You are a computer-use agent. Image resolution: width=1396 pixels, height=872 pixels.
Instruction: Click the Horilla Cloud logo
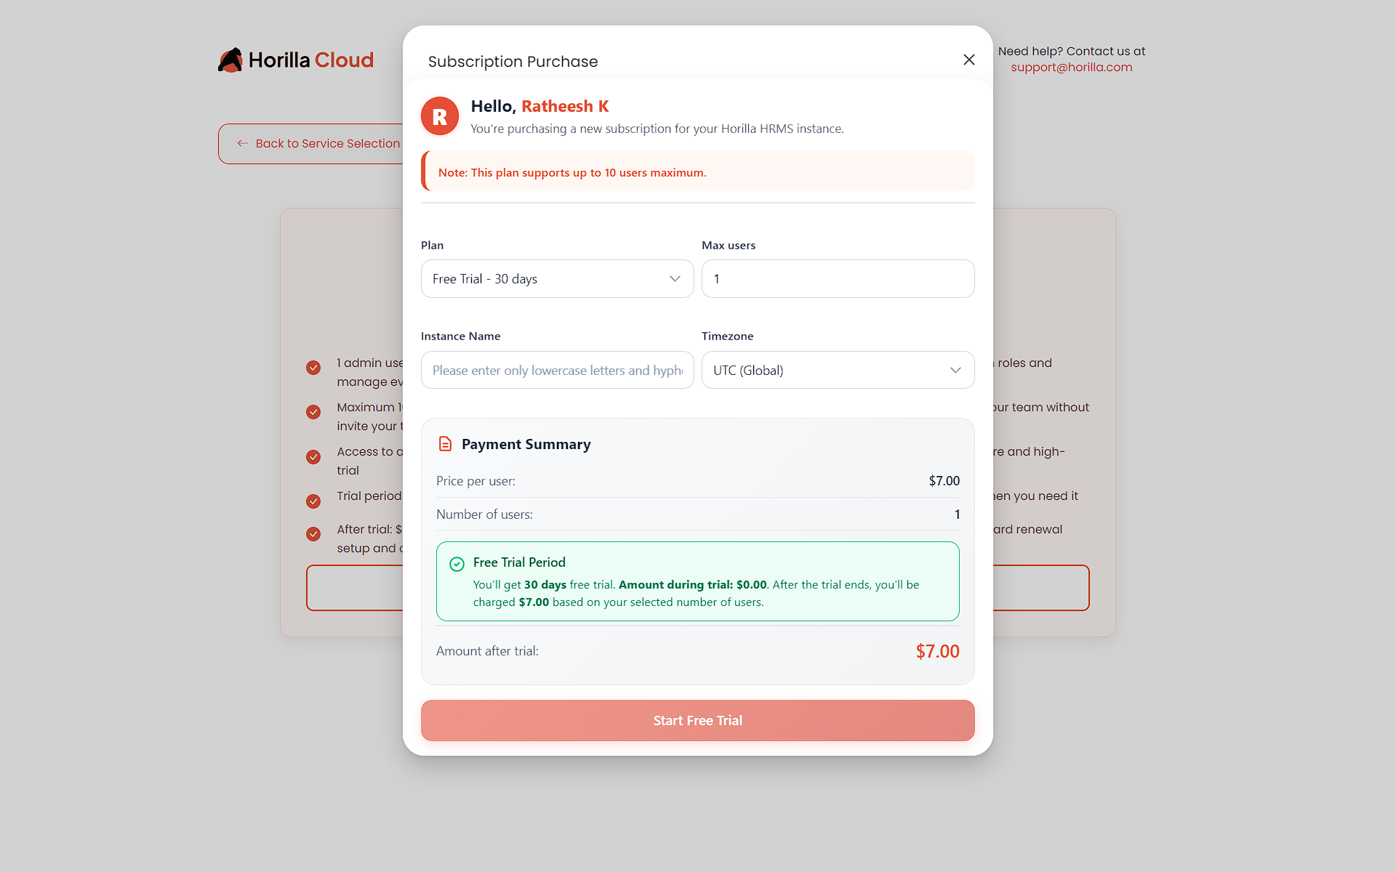coord(295,60)
